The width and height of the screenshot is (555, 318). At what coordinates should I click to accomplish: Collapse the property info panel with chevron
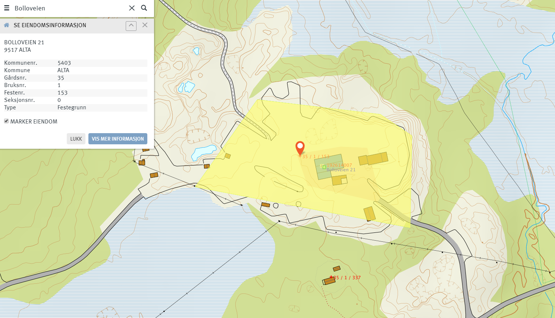[131, 25]
